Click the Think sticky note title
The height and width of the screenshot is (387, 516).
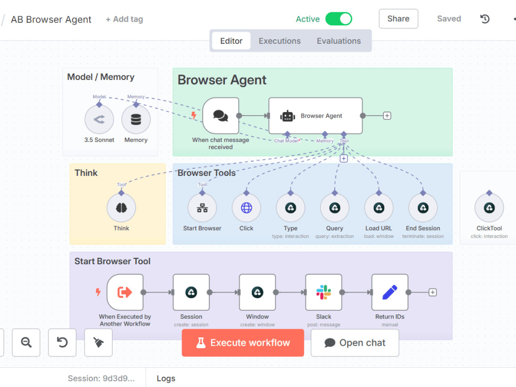coord(86,173)
